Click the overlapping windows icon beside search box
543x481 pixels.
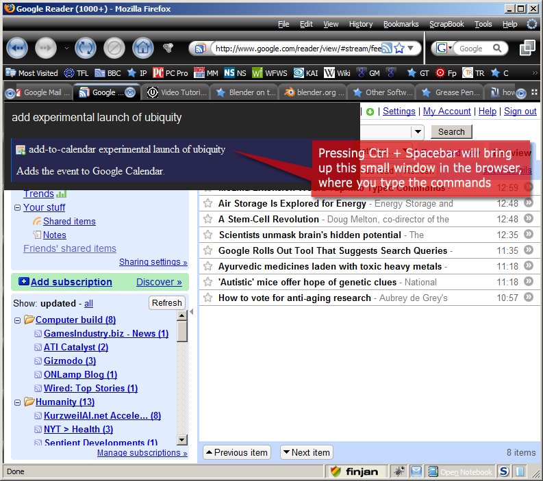tap(527, 48)
